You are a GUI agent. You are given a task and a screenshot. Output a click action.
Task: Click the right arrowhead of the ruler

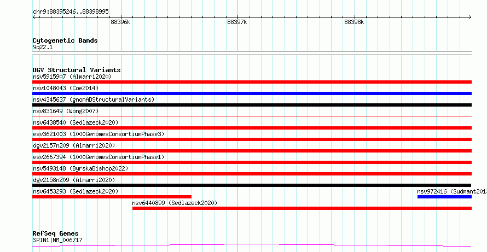(470, 17)
